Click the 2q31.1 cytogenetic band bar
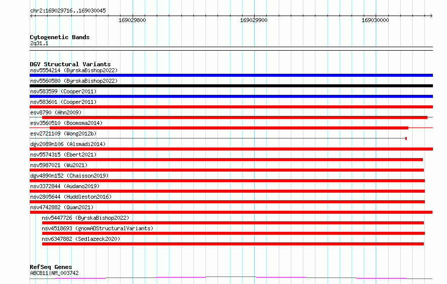Screen dimensions: 447x284 [231, 49]
